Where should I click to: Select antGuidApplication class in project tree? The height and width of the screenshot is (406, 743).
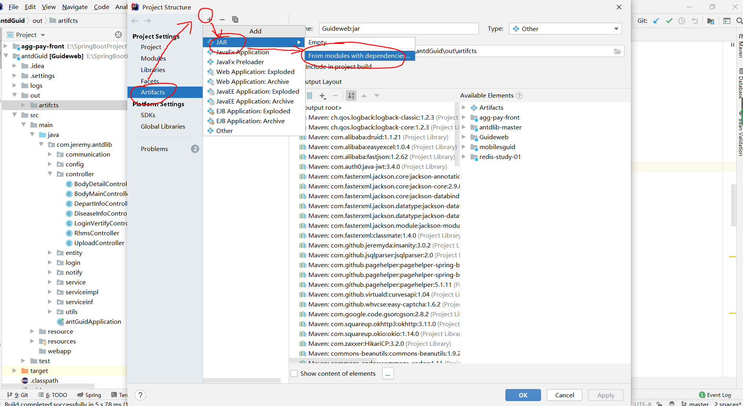[93, 321]
